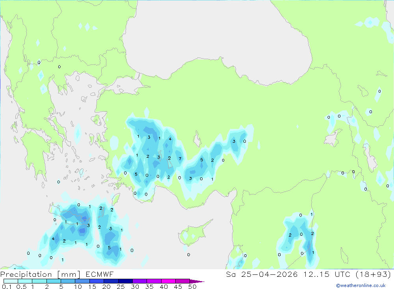Select the 2–5 mm legend color box
The height and width of the screenshot is (289, 394).
(54, 281)
